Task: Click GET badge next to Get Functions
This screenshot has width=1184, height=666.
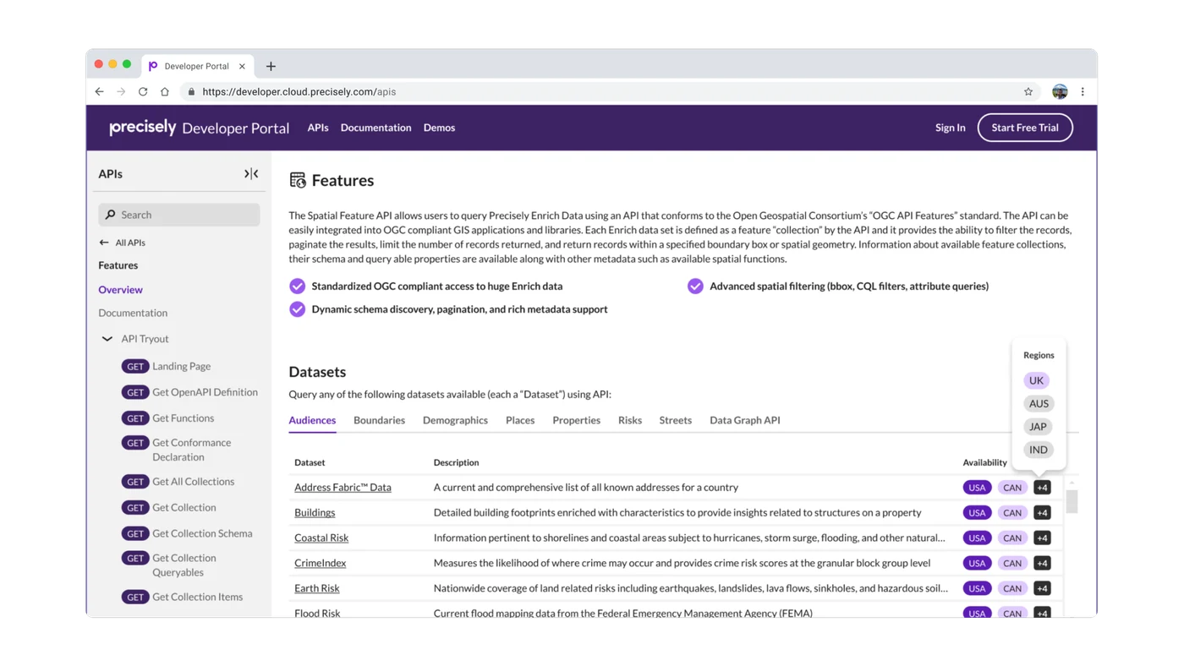Action: (x=135, y=418)
